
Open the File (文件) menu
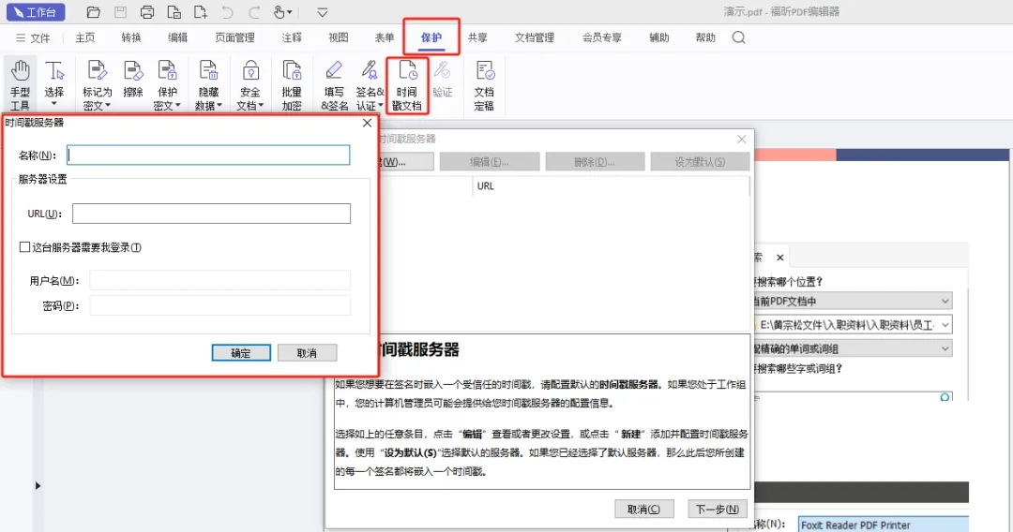34,37
